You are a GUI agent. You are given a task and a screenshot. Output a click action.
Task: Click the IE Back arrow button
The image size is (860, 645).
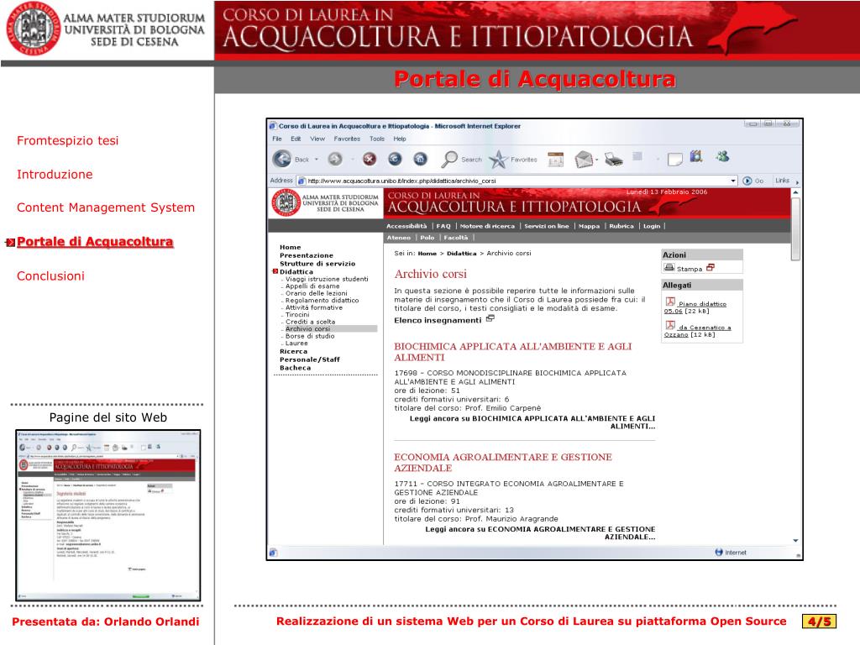click(x=282, y=159)
